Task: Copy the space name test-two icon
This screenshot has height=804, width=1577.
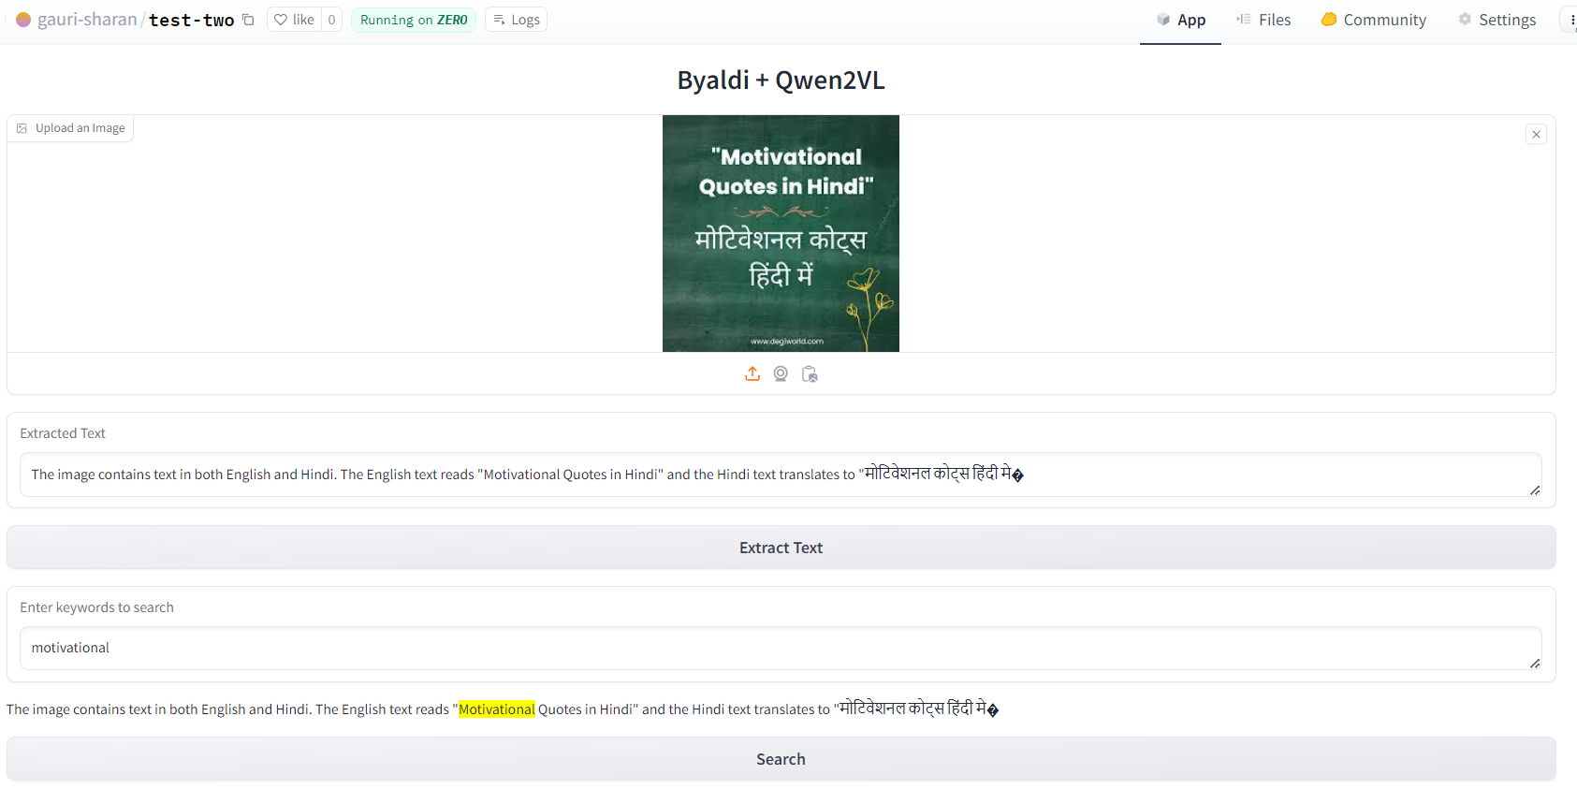Action: click(248, 20)
